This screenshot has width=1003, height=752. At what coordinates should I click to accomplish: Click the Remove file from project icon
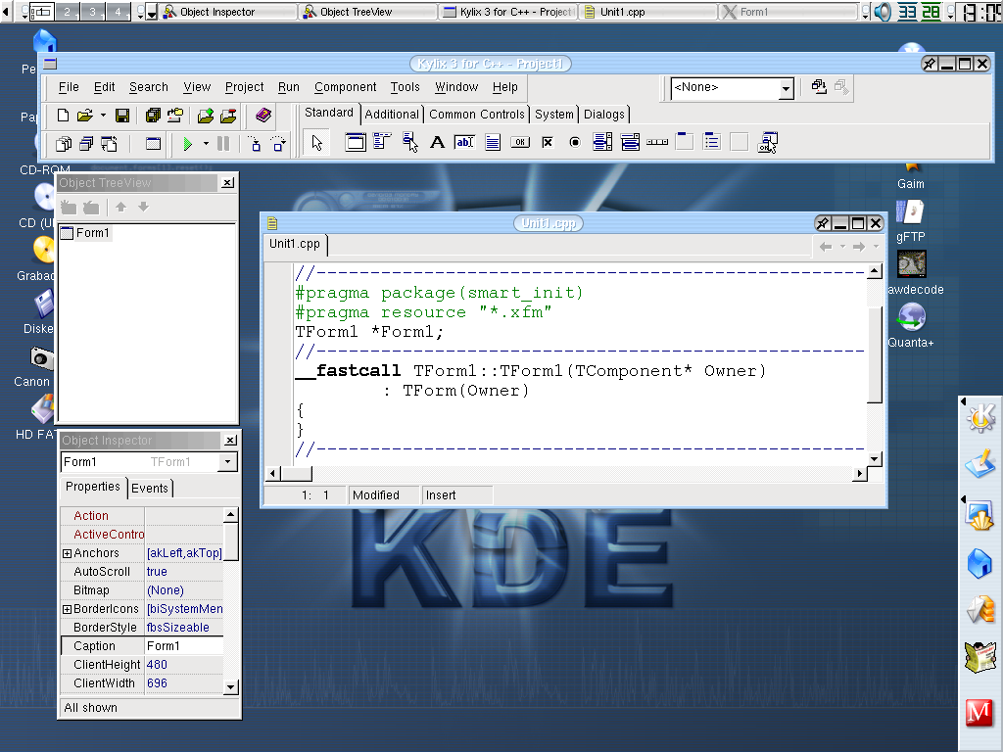(228, 116)
